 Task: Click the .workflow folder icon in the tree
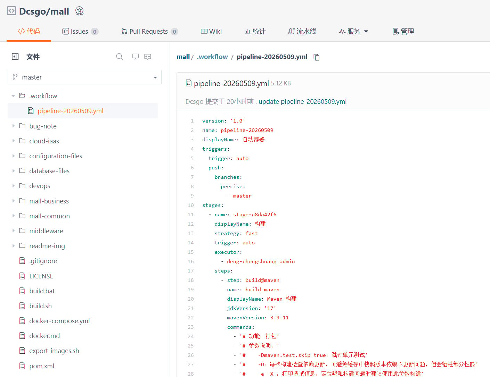tap(22, 95)
